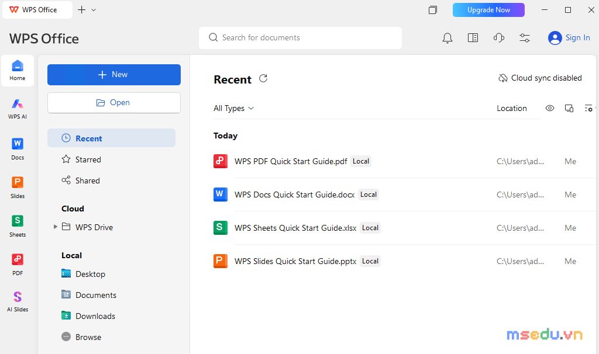Expand the new tab dropdown arrow

coord(94,10)
